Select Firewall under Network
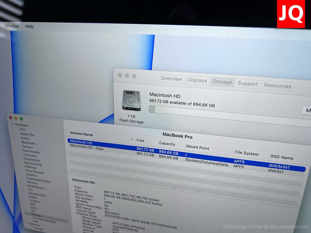Viewport: 311px width, 233px height. (38, 229)
